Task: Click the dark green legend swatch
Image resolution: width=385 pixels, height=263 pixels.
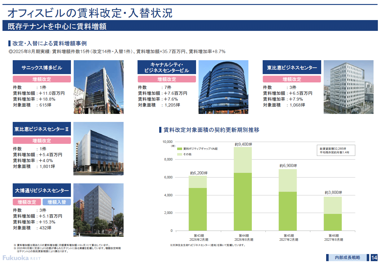Action: (x=179, y=149)
